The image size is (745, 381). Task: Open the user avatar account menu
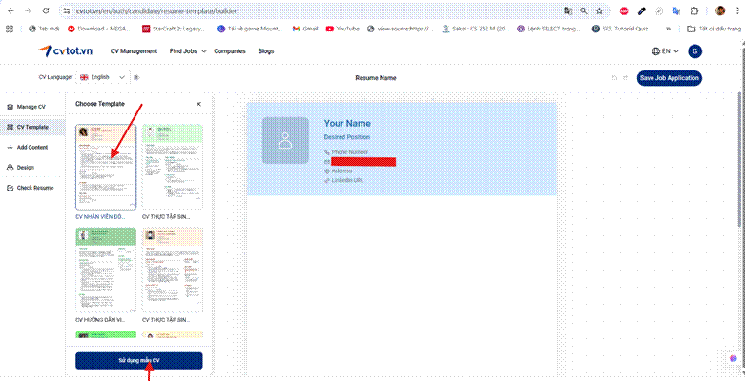pos(694,51)
